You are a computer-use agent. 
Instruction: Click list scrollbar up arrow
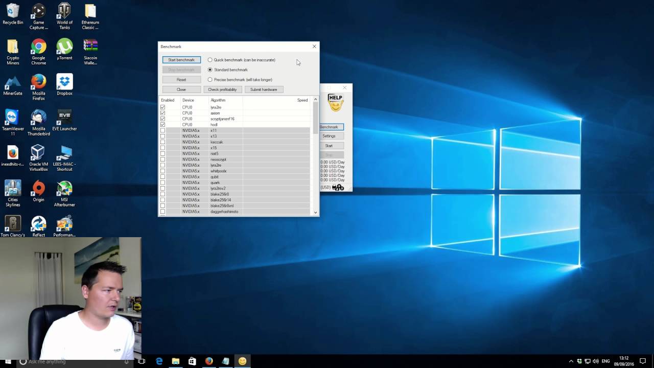(x=315, y=100)
